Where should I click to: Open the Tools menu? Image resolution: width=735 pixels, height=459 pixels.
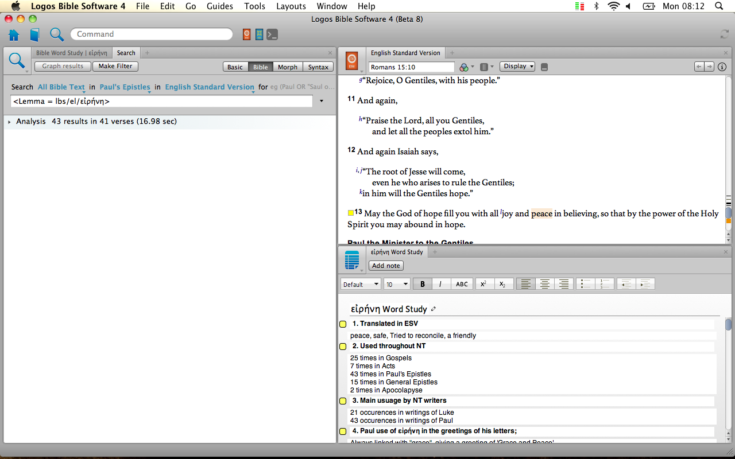254,6
